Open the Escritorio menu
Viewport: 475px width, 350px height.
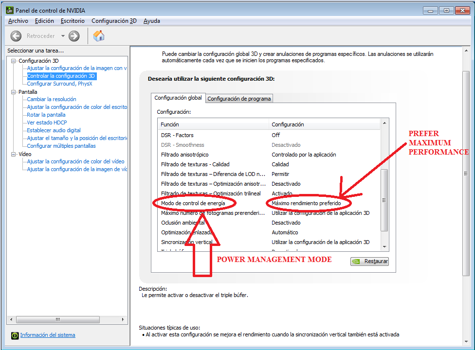click(73, 21)
